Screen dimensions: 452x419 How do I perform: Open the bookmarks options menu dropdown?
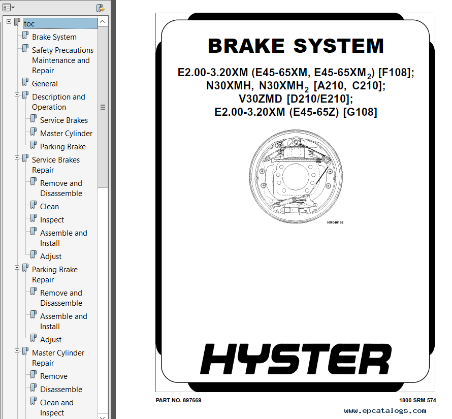tap(8, 8)
